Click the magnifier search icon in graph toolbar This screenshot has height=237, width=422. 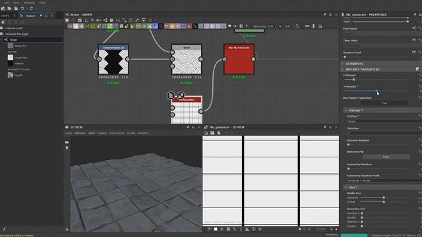92,20
